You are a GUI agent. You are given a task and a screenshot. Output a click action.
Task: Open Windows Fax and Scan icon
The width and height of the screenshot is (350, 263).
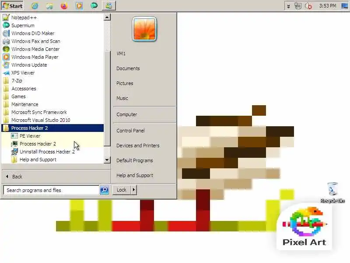click(6, 41)
